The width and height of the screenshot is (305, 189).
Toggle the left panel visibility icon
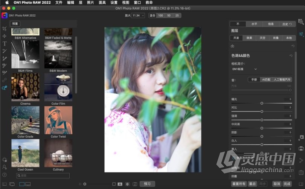coord(4,184)
